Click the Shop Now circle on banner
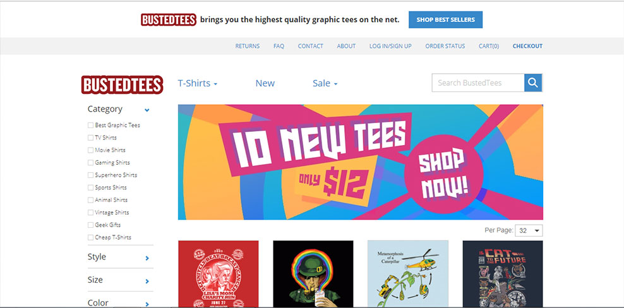Screen dimensions: 624x308 [x=444, y=174]
